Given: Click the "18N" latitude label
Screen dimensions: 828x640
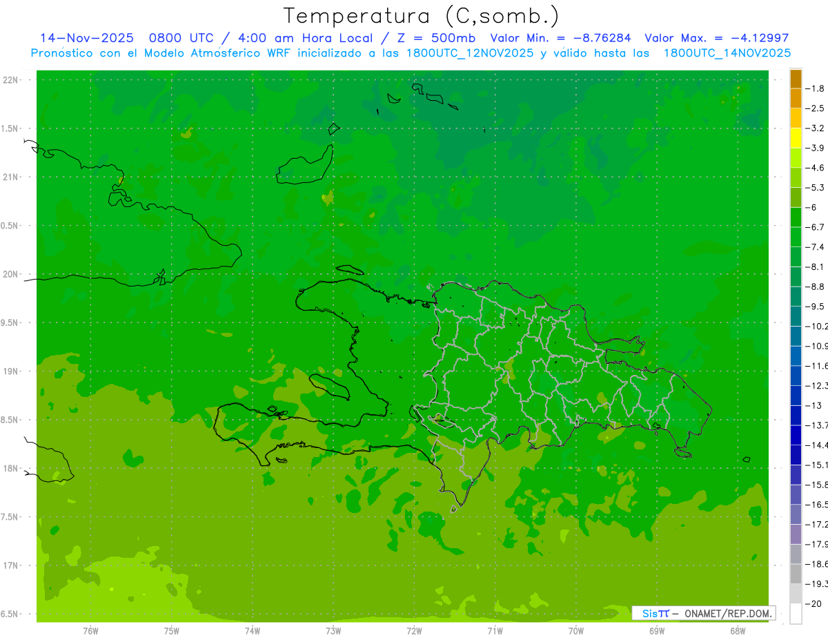Looking at the screenshot, I should 11,468.
